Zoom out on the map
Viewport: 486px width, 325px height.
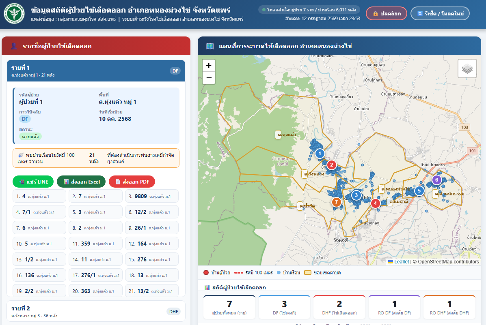209,78
